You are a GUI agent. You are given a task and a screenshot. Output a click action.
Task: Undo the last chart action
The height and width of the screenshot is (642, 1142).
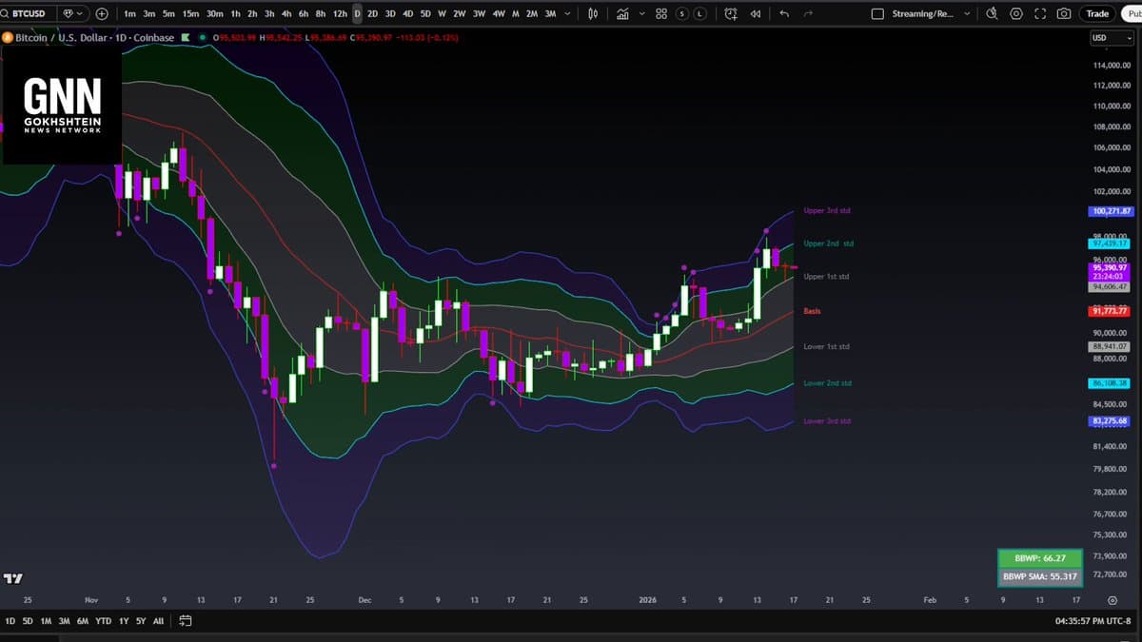tap(784, 14)
